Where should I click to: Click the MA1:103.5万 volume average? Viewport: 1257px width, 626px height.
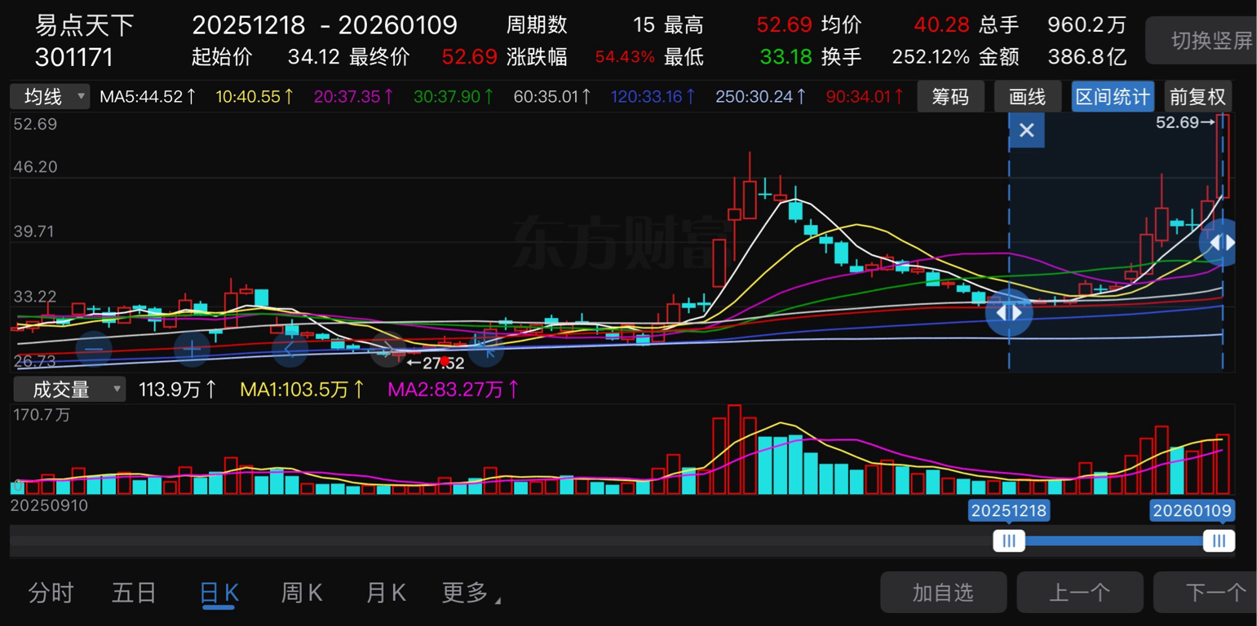click(x=303, y=390)
